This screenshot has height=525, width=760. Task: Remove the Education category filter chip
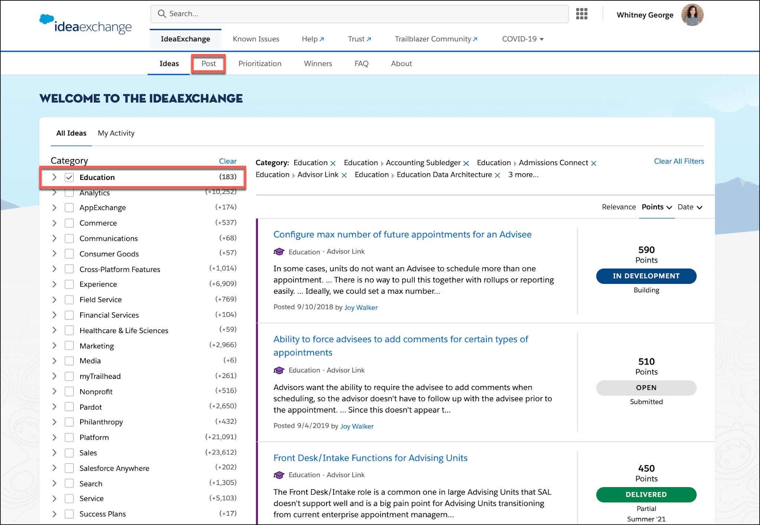333,163
